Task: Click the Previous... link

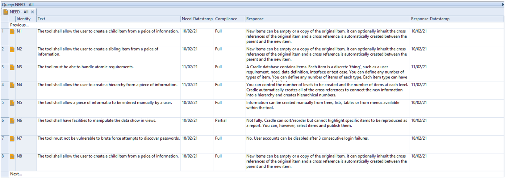Action: [19, 25]
